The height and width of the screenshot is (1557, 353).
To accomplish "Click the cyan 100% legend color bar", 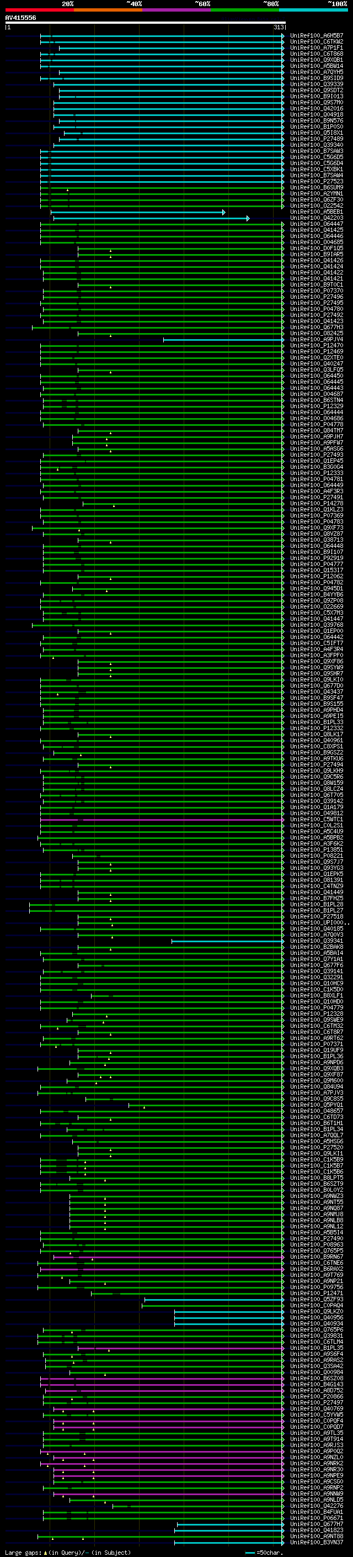I will [x=313, y=10].
